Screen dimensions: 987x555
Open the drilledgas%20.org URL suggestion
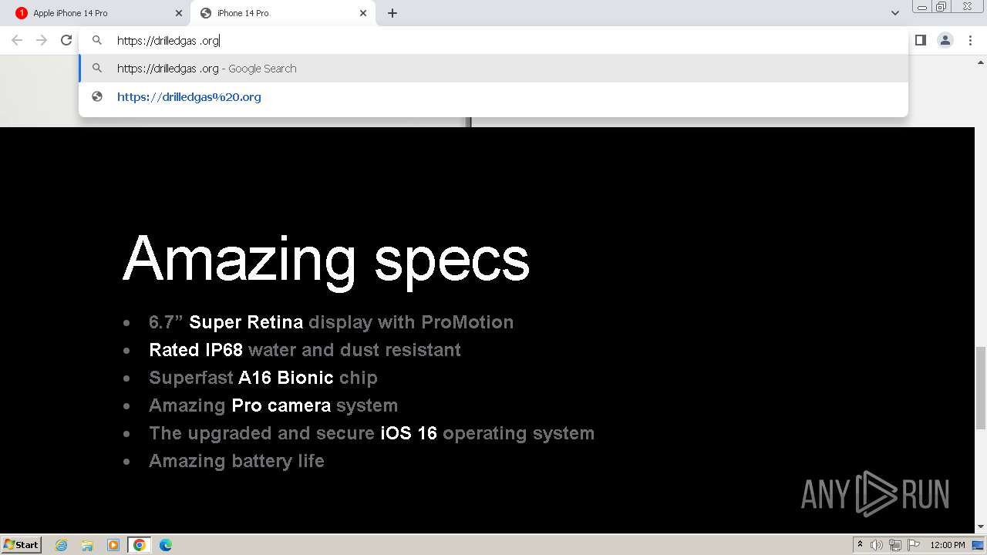pyautogui.click(x=493, y=97)
